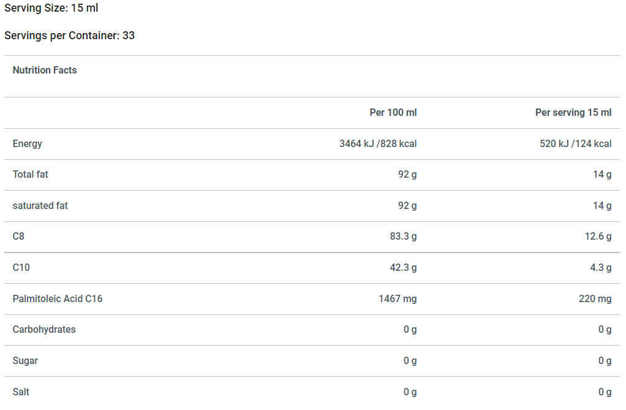The width and height of the screenshot is (626, 410).
Task: Select the Per serving 15 ml column header
Action: [x=573, y=113]
